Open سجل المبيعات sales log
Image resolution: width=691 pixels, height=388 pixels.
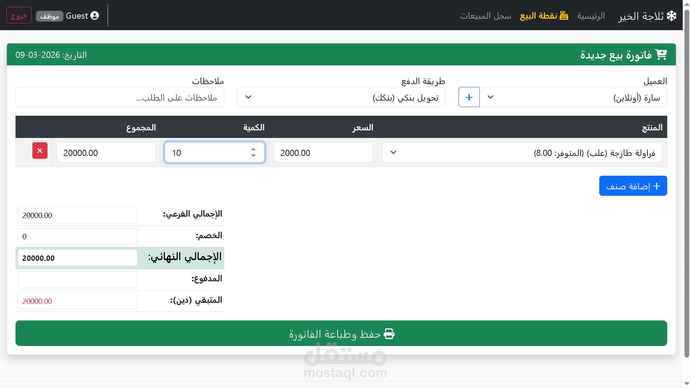485,16
